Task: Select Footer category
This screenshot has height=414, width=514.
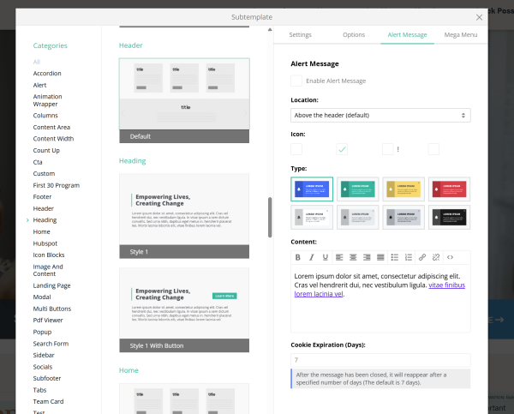Action: coord(42,197)
